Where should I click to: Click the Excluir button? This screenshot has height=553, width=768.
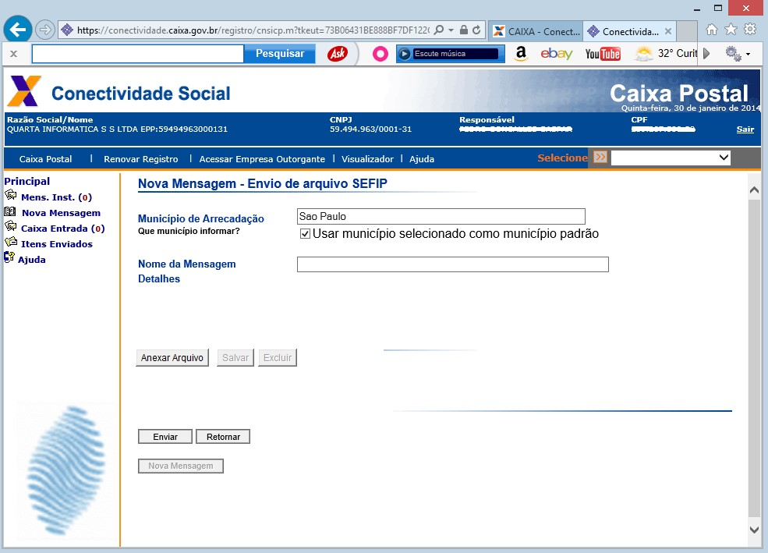point(278,357)
